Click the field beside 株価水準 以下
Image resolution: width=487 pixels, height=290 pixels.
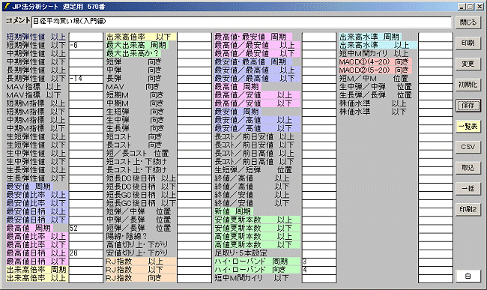(x=435, y=112)
